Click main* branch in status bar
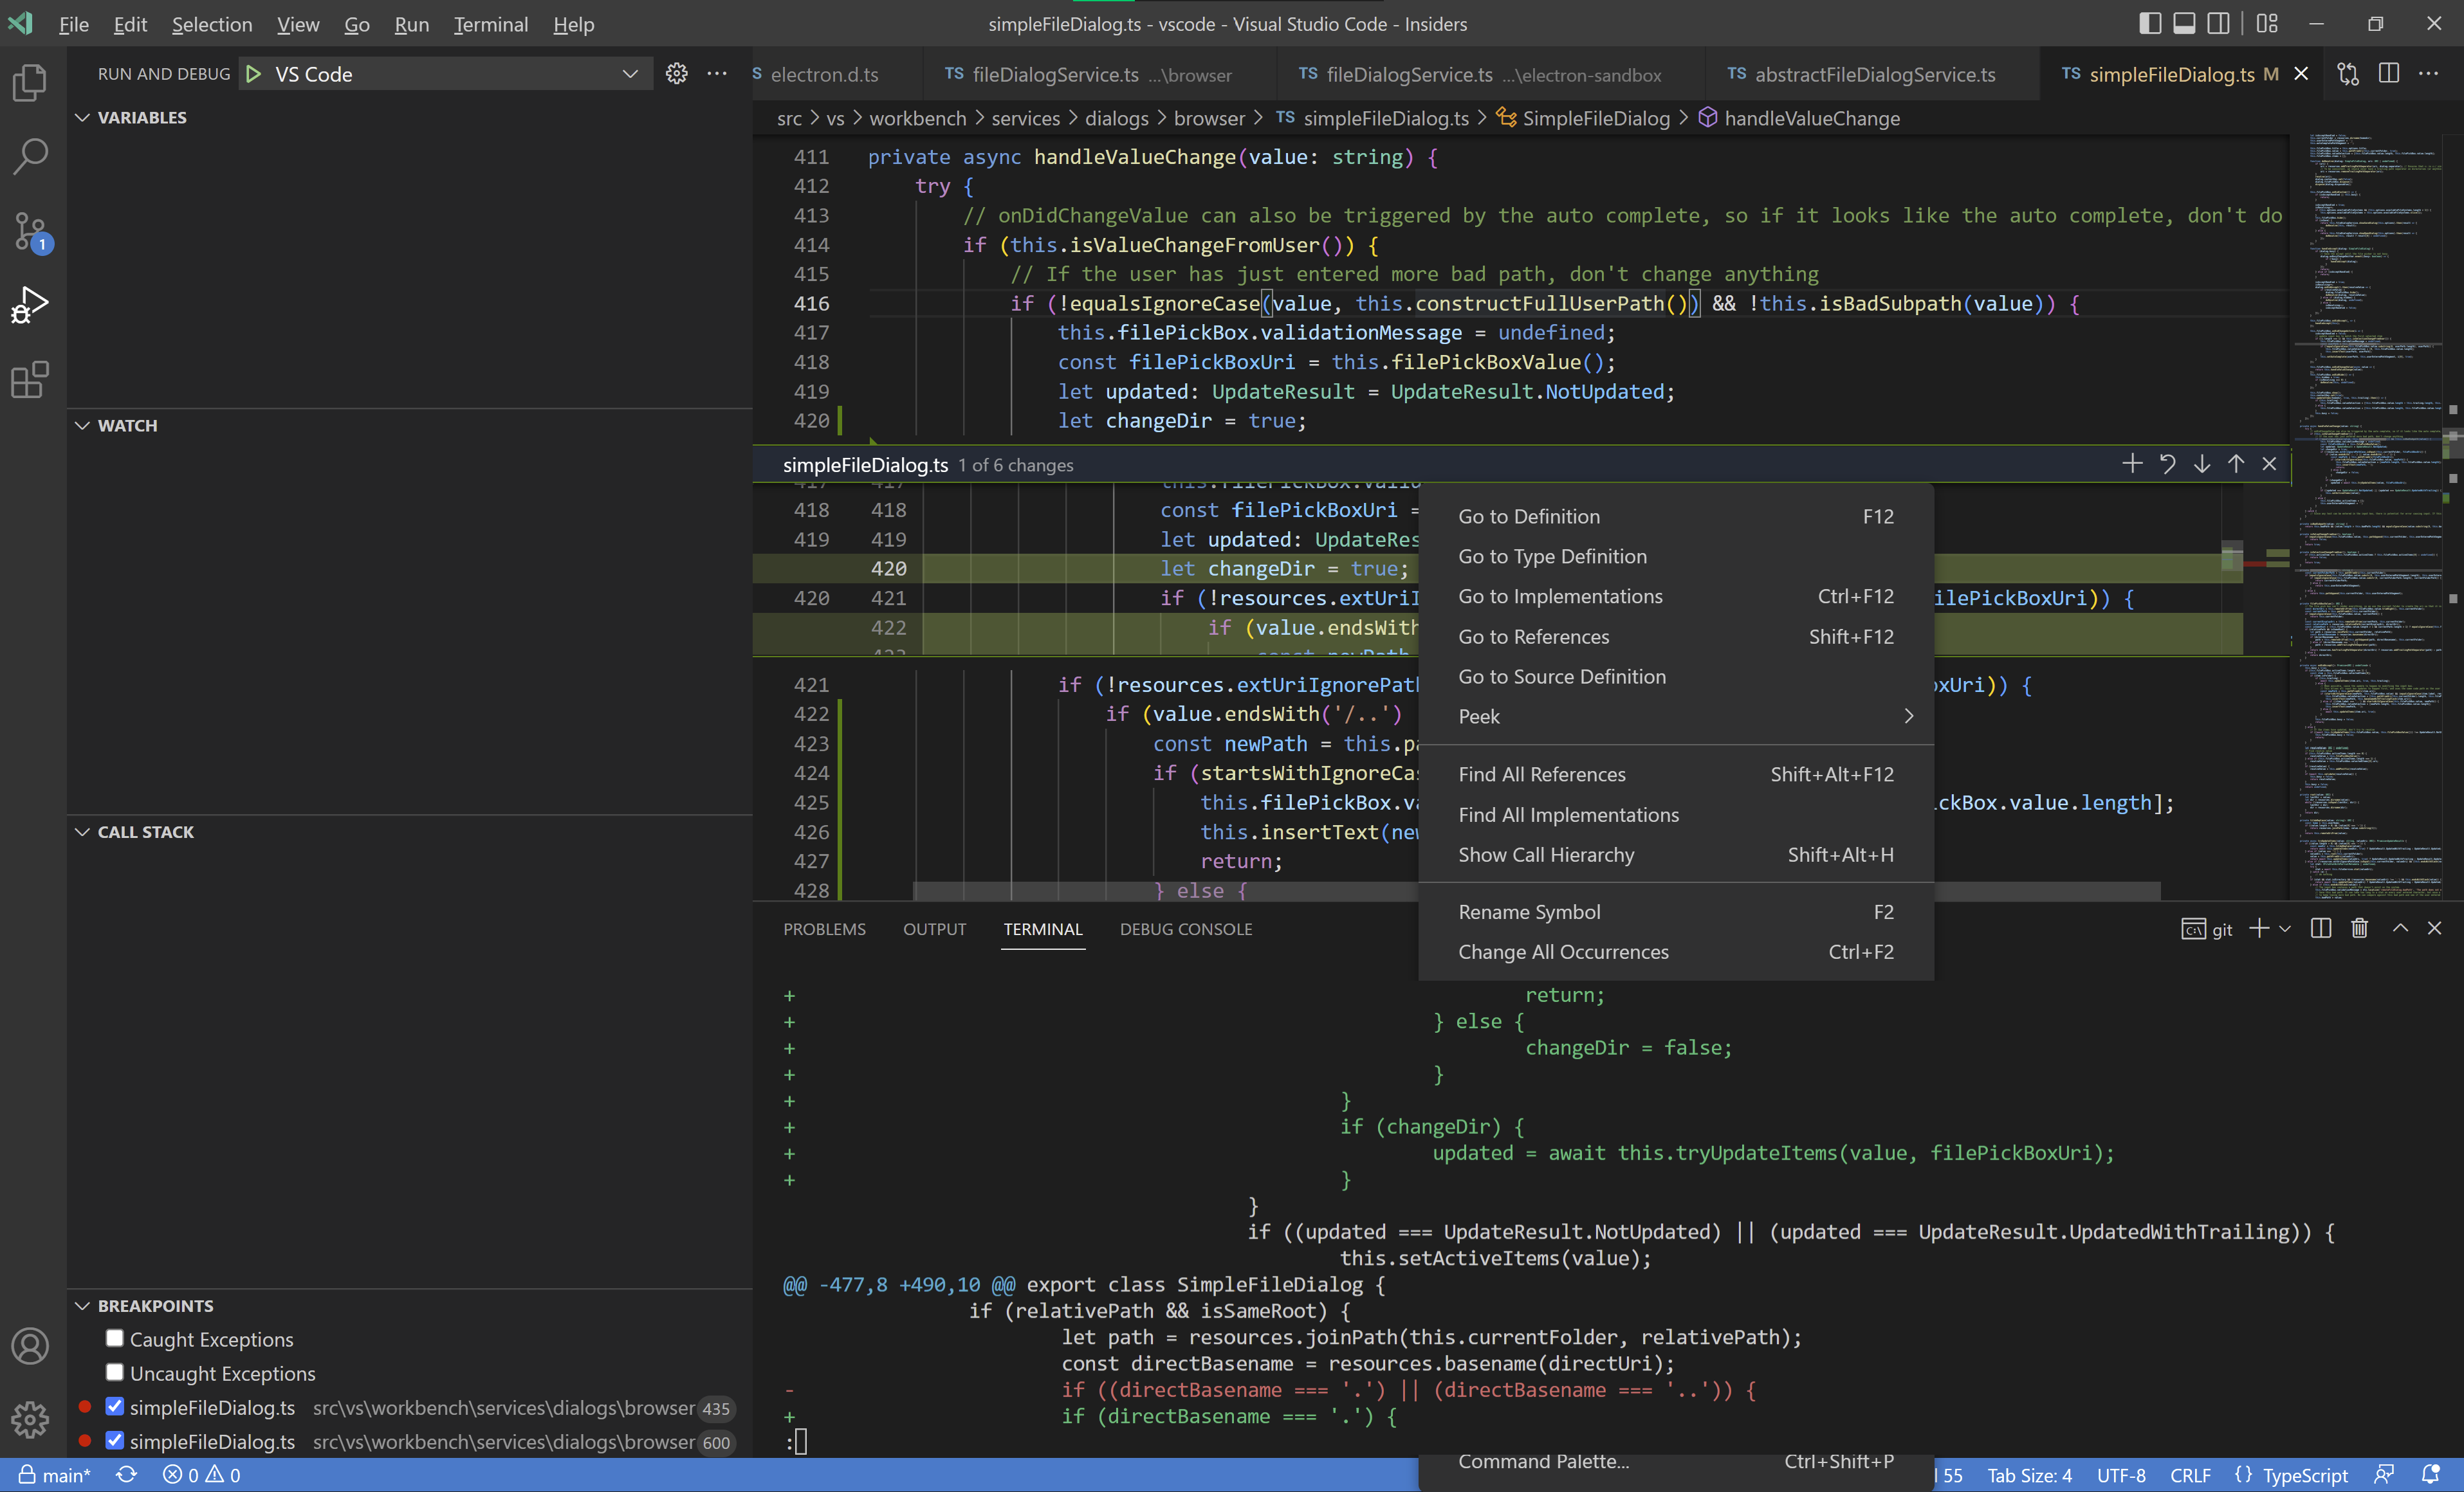2464x1492 pixels. tap(55, 1475)
